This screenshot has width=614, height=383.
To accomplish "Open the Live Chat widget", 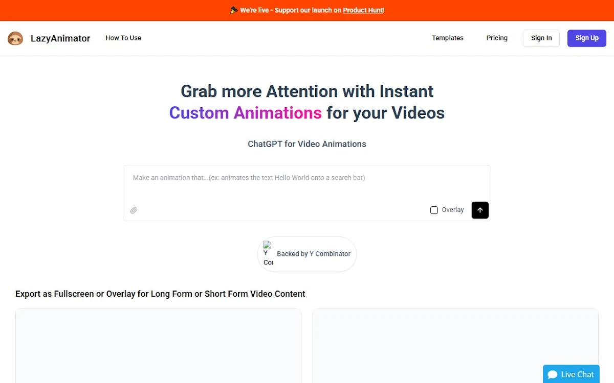I will click(571, 374).
